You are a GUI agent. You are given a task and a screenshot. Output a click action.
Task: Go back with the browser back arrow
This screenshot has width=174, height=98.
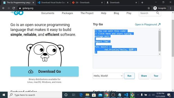[4, 8]
